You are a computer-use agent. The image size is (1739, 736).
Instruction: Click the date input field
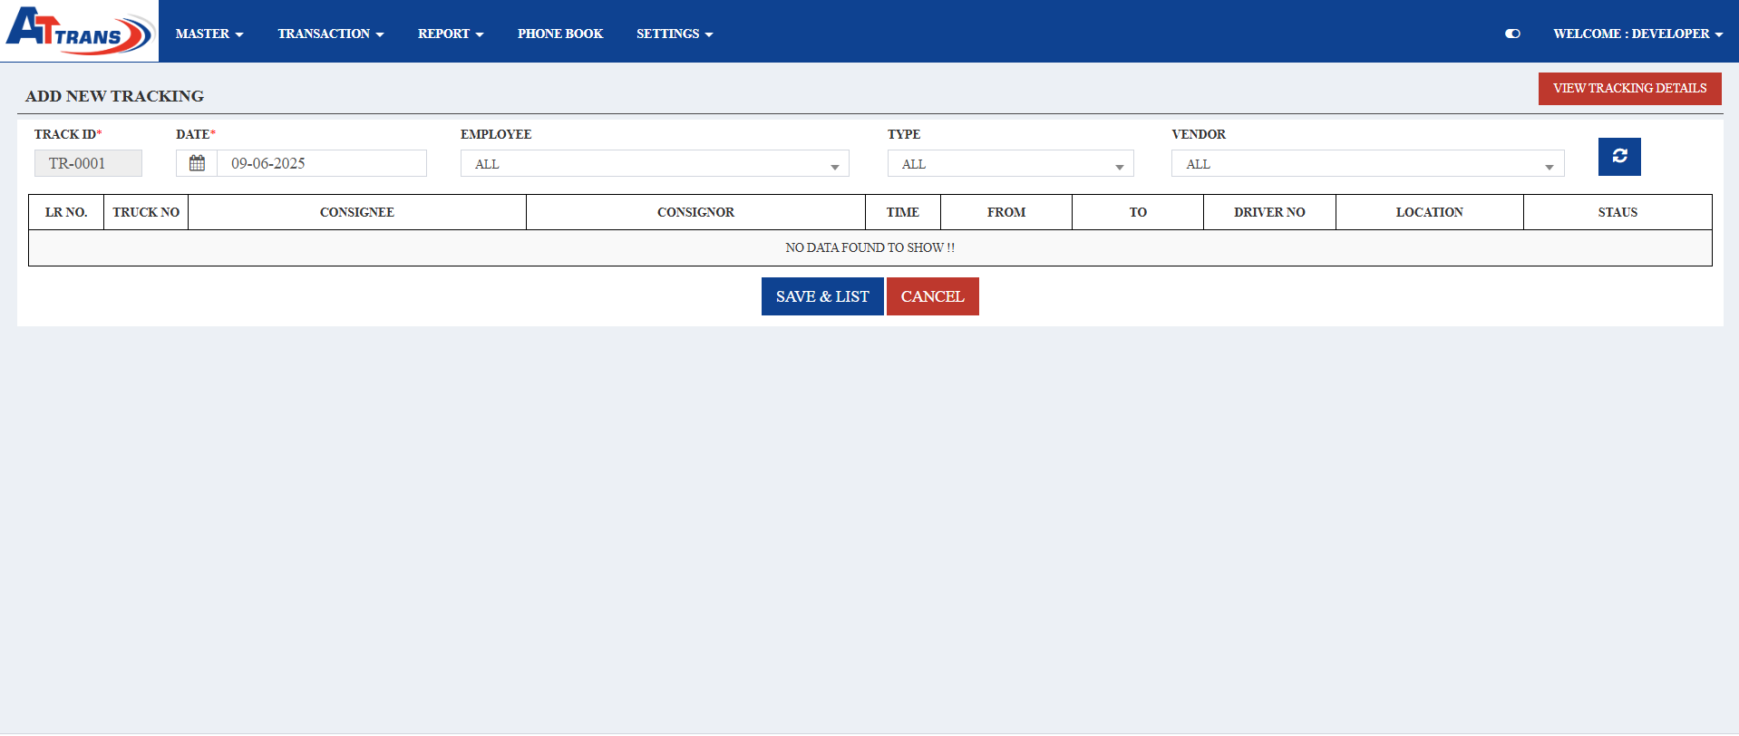[321, 163]
